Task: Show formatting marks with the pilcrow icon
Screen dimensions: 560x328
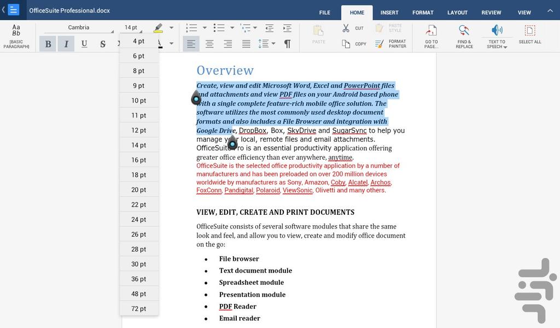Action: pos(287,44)
